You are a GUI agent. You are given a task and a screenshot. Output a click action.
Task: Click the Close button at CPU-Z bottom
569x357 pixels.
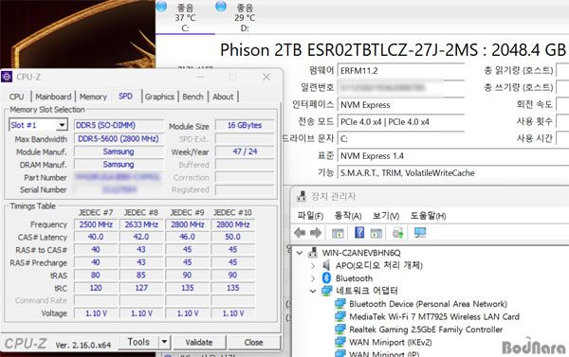coord(253,342)
